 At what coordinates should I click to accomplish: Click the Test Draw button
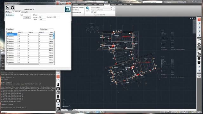[10, 29]
